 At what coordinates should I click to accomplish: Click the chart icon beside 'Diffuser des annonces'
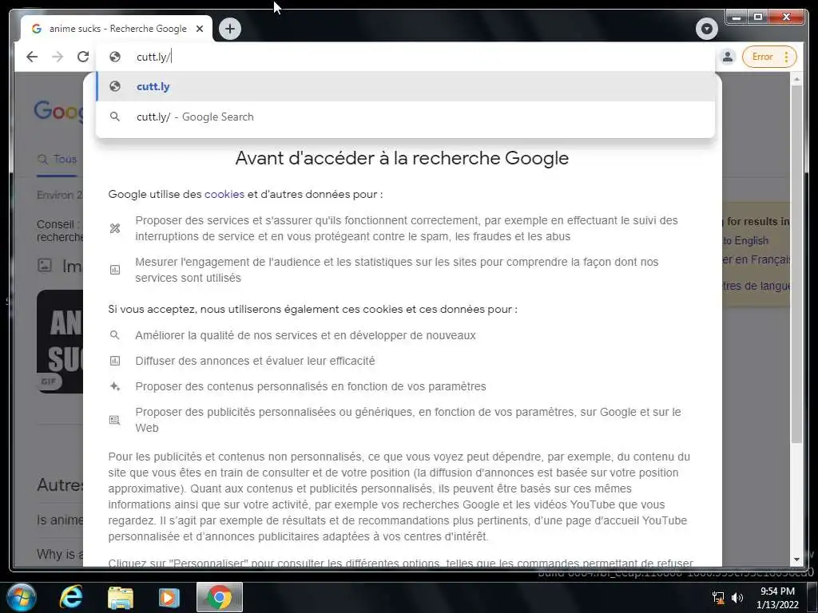tap(115, 361)
